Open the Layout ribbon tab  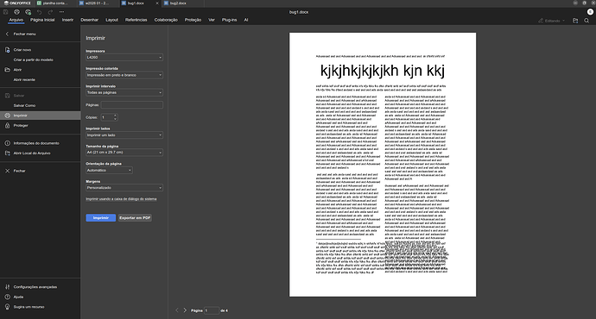click(111, 20)
